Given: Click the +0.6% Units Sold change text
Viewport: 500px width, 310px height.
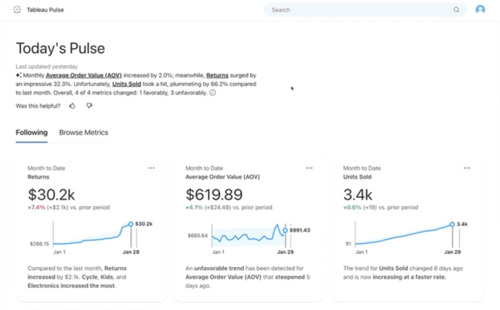Looking at the screenshot, I should point(352,208).
